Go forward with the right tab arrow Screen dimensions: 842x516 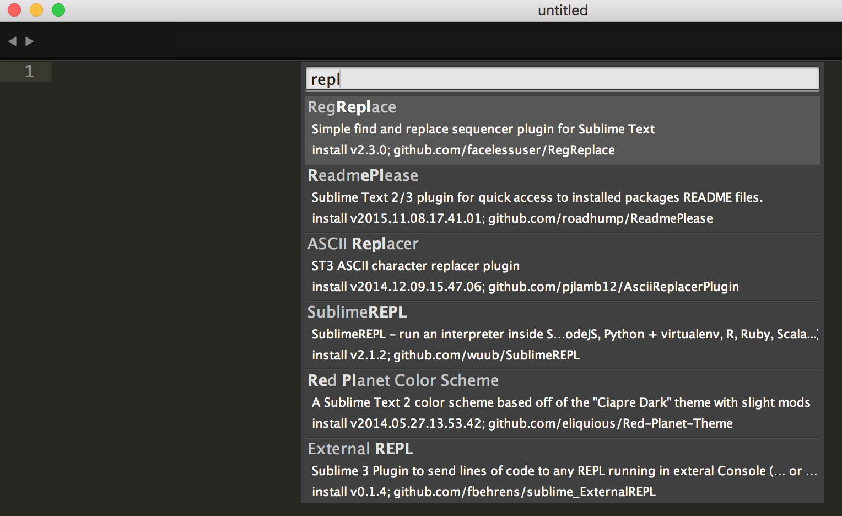[x=30, y=41]
